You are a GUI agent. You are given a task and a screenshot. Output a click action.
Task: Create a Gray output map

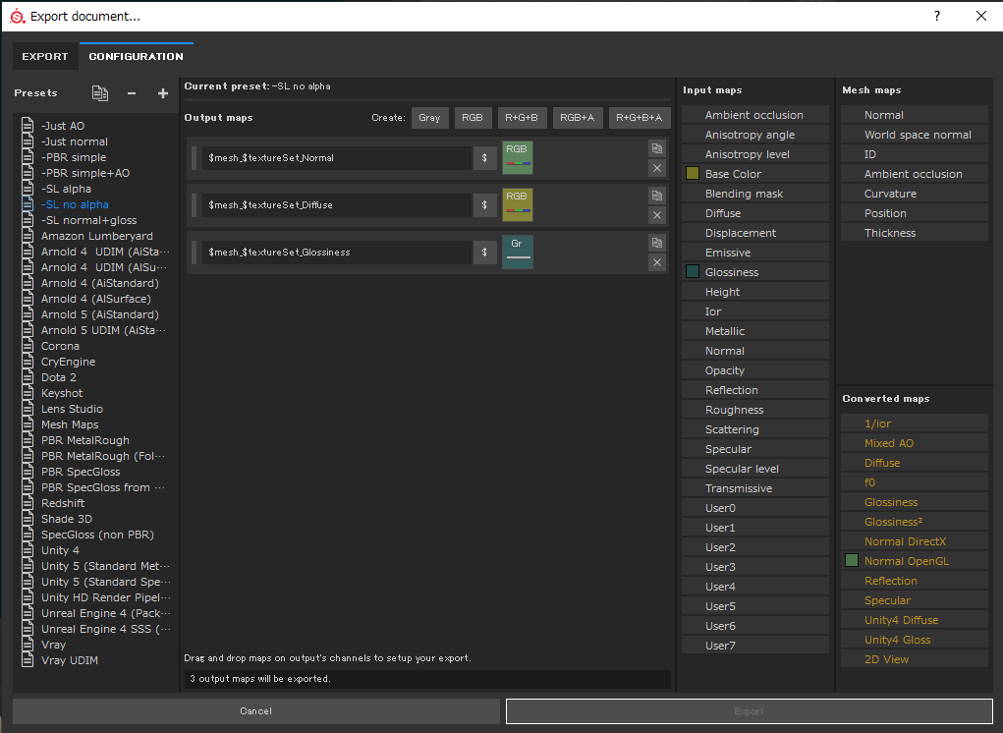point(429,118)
